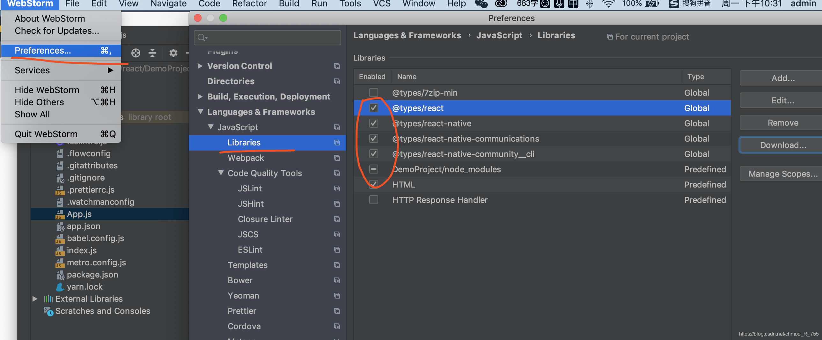The width and height of the screenshot is (822, 340).
Task: Enable the HTTP Response Handler checkbox
Action: tap(373, 200)
